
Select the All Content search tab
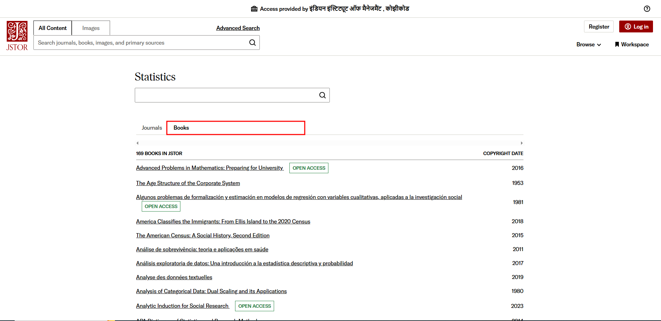click(53, 28)
